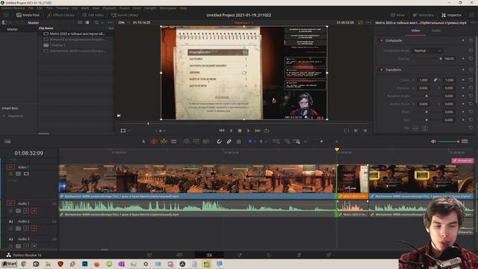
Task: Open the Media Pool panel
Action: coord(28,15)
